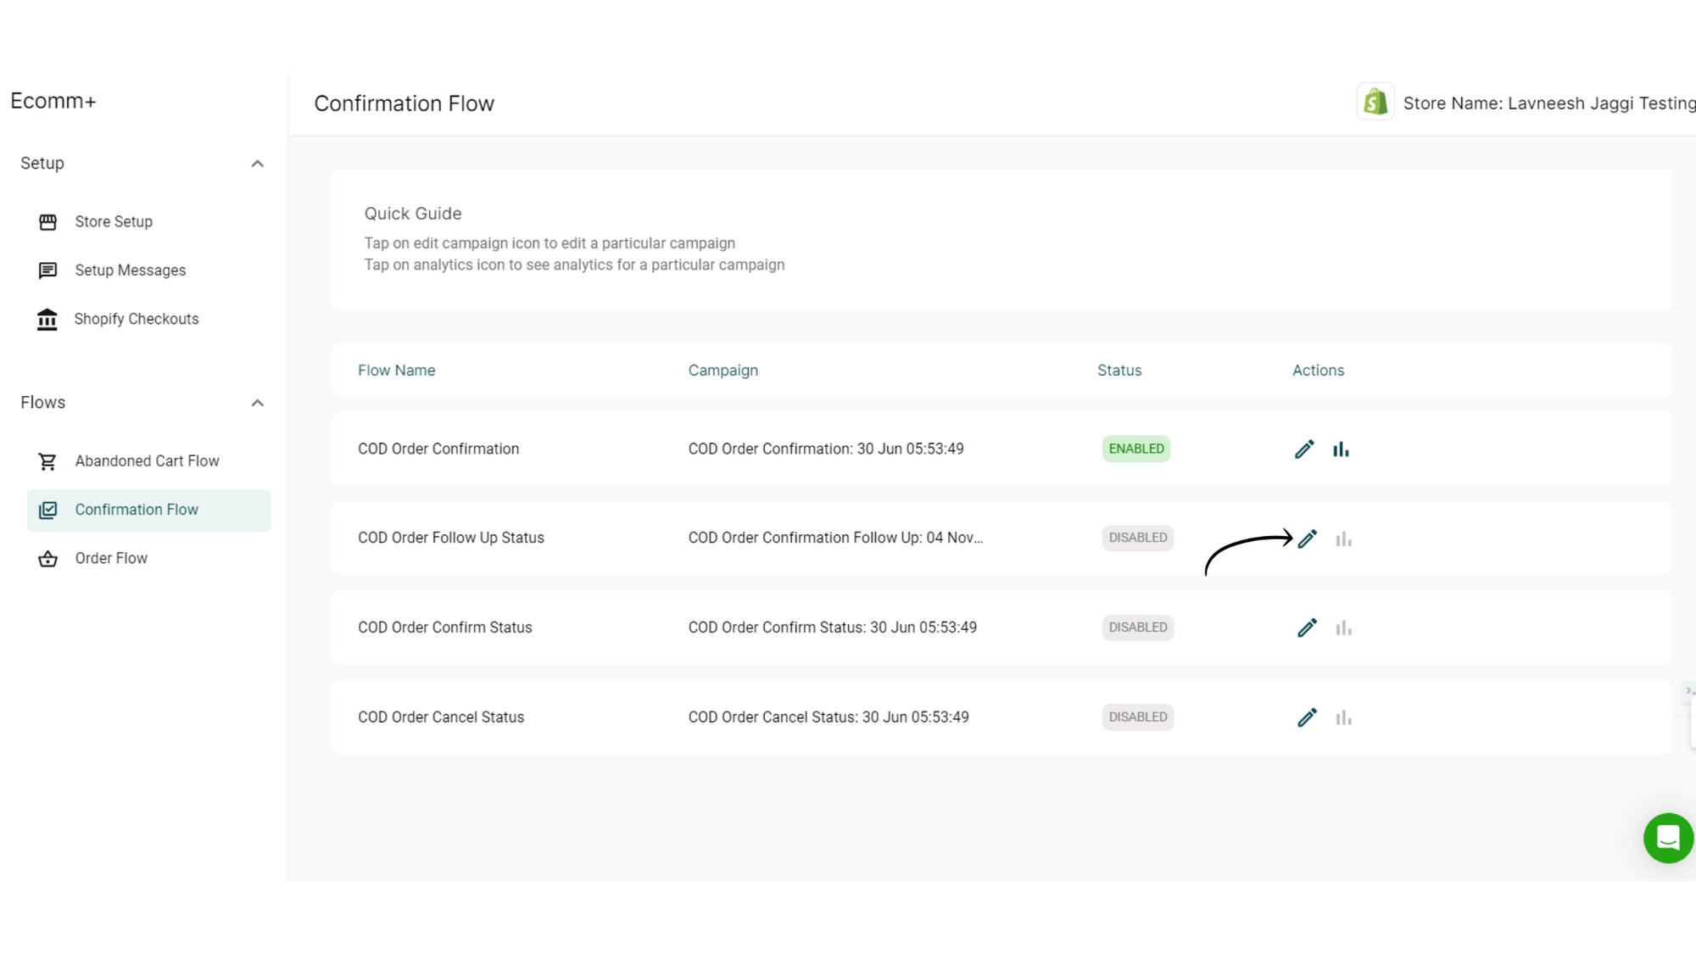The height and width of the screenshot is (954, 1696).
Task: Click the Abandoned Cart Flow cart icon
Action: [47, 460]
